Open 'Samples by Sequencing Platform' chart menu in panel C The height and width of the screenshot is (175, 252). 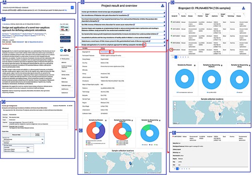pos(132,120)
